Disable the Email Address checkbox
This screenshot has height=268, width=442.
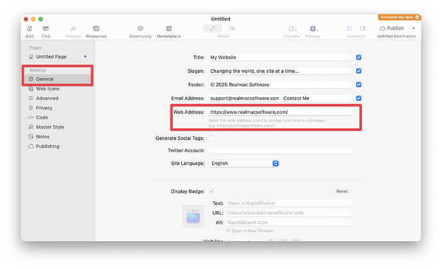pos(359,99)
